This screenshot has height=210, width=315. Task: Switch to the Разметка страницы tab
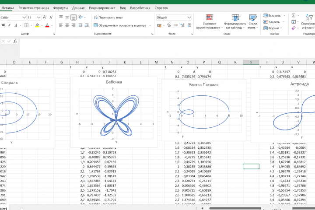pos(34,8)
